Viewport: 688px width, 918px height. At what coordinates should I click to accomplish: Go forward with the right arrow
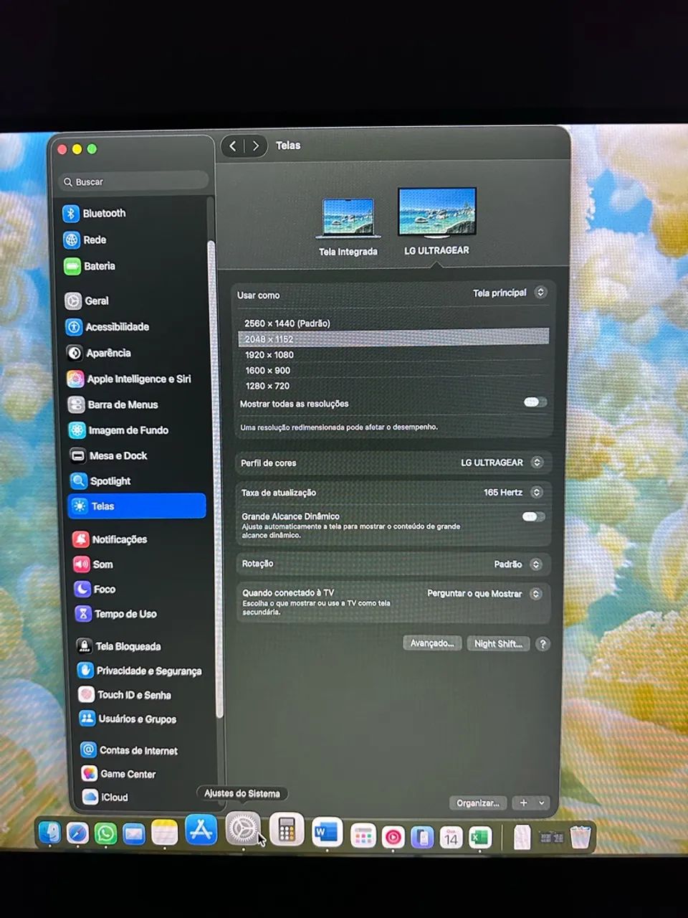(x=256, y=146)
